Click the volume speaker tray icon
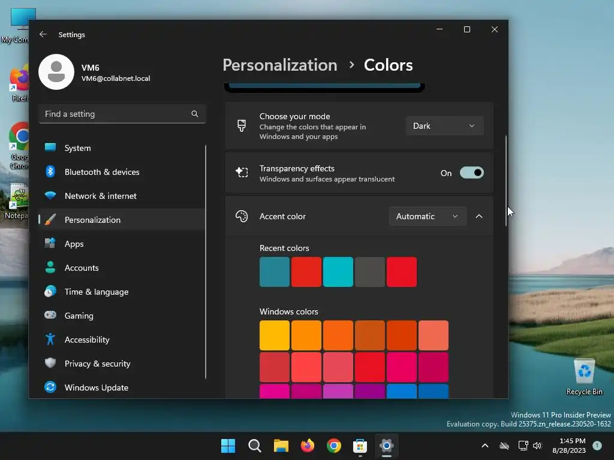 pyautogui.click(x=537, y=446)
